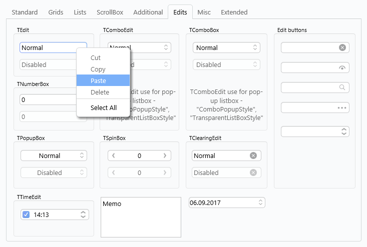Choose Copy from the context menu

click(103, 69)
